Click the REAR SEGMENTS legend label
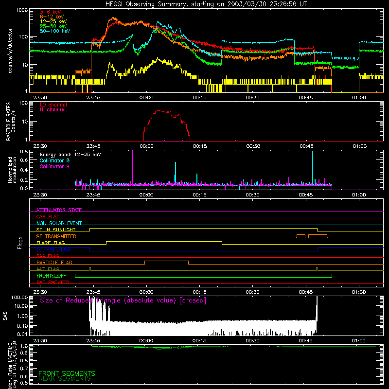 tap(65, 379)
